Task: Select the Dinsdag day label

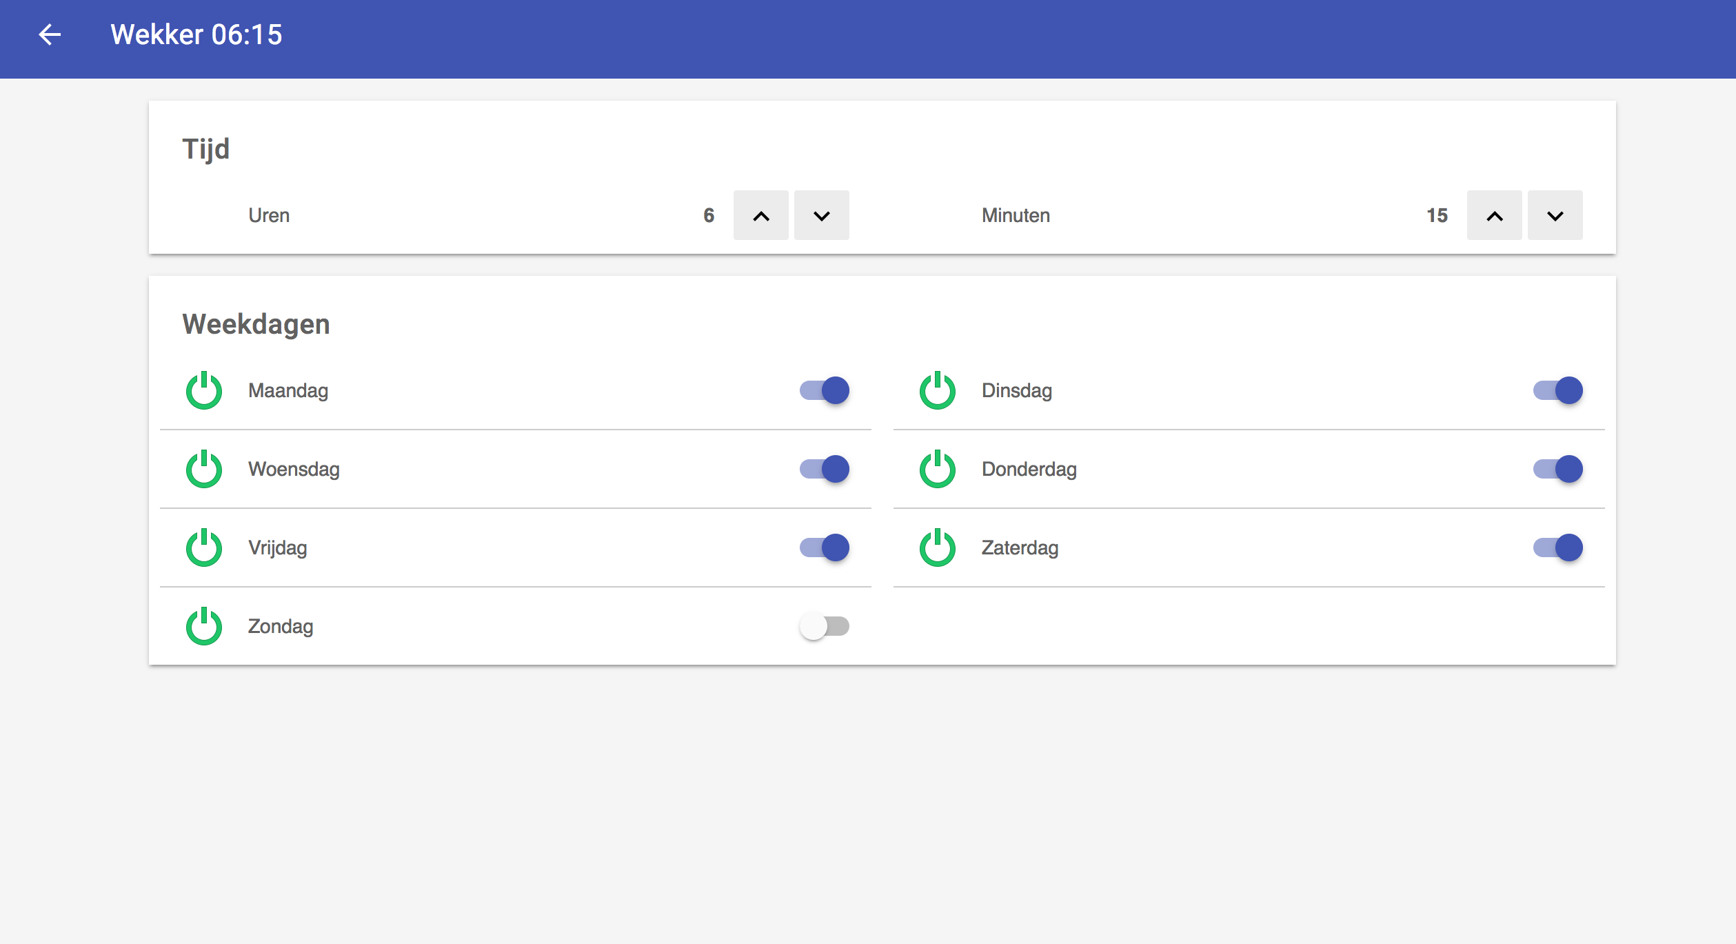Action: [1017, 391]
